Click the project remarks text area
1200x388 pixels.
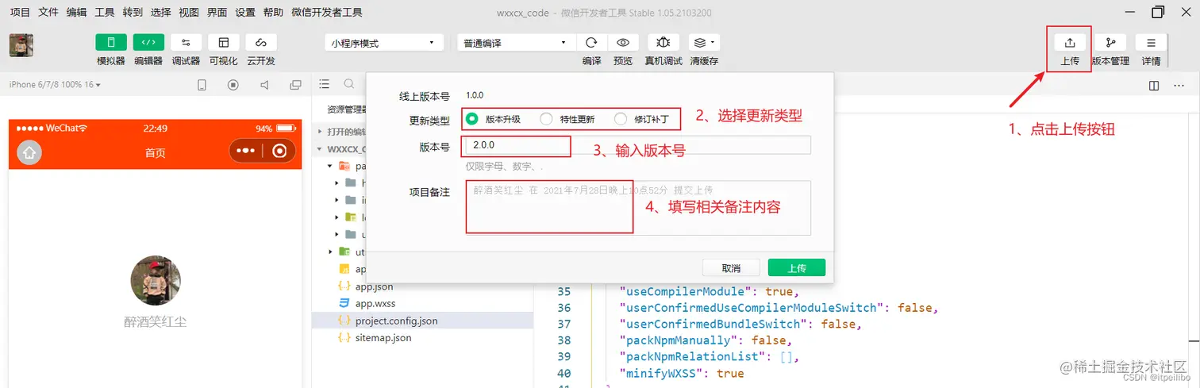pyautogui.click(x=638, y=208)
